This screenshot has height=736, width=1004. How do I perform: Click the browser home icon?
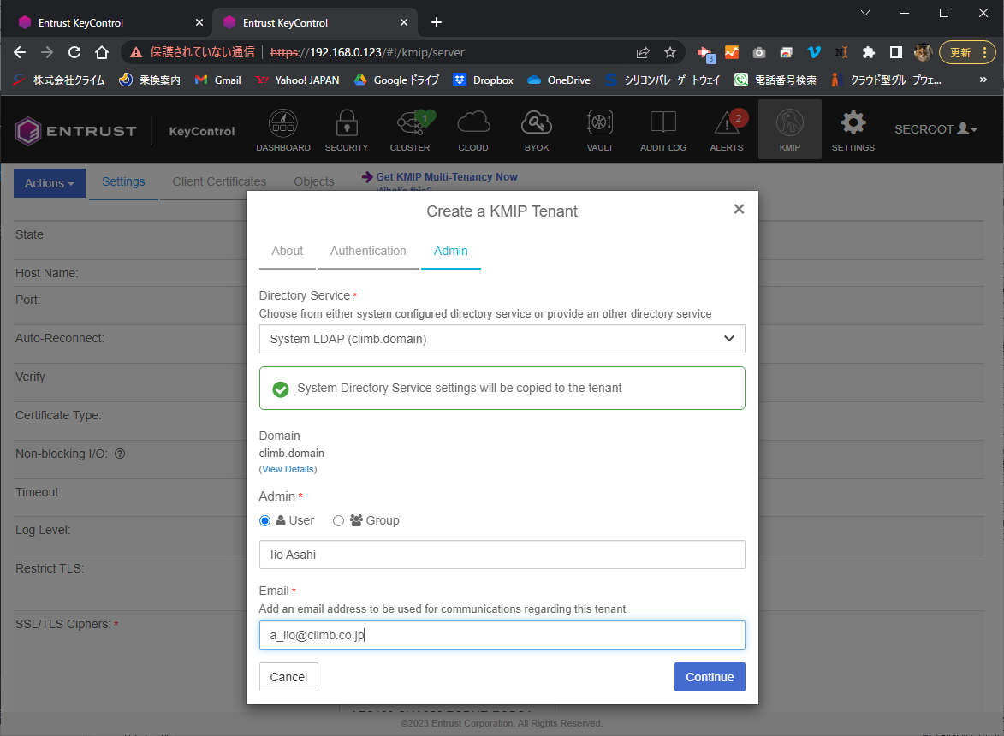(x=102, y=52)
